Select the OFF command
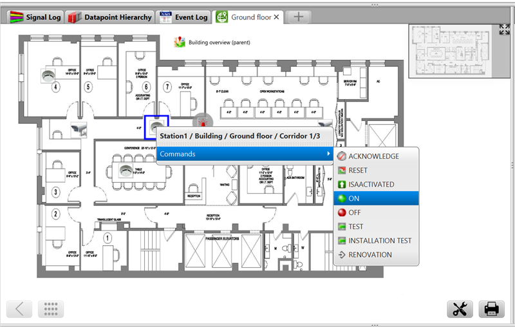 (355, 212)
